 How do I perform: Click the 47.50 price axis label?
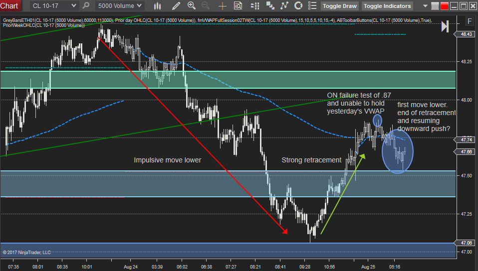point(467,176)
